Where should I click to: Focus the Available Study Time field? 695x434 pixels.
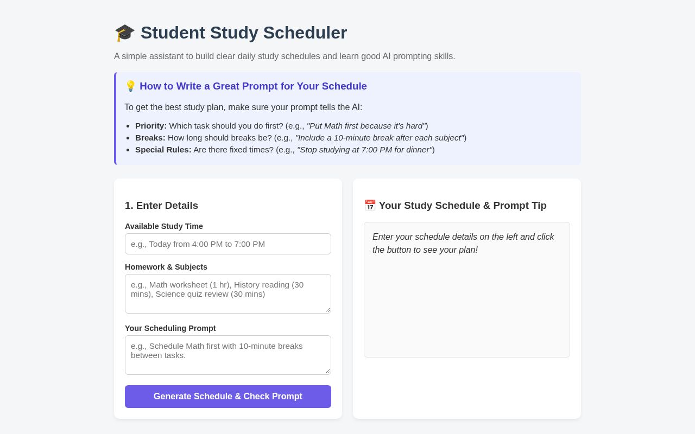coord(228,244)
